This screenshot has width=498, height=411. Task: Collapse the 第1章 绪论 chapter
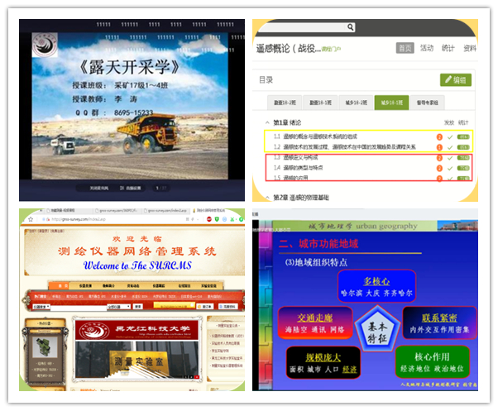click(266, 122)
